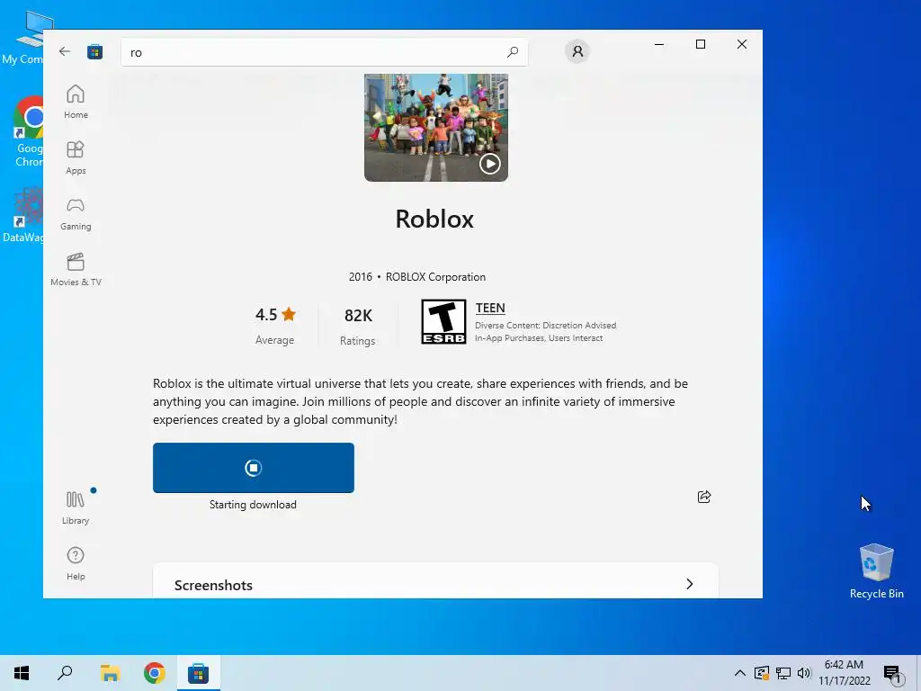Click the ROBLOX Corporation publisher name
The width and height of the screenshot is (921, 691).
(435, 277)
